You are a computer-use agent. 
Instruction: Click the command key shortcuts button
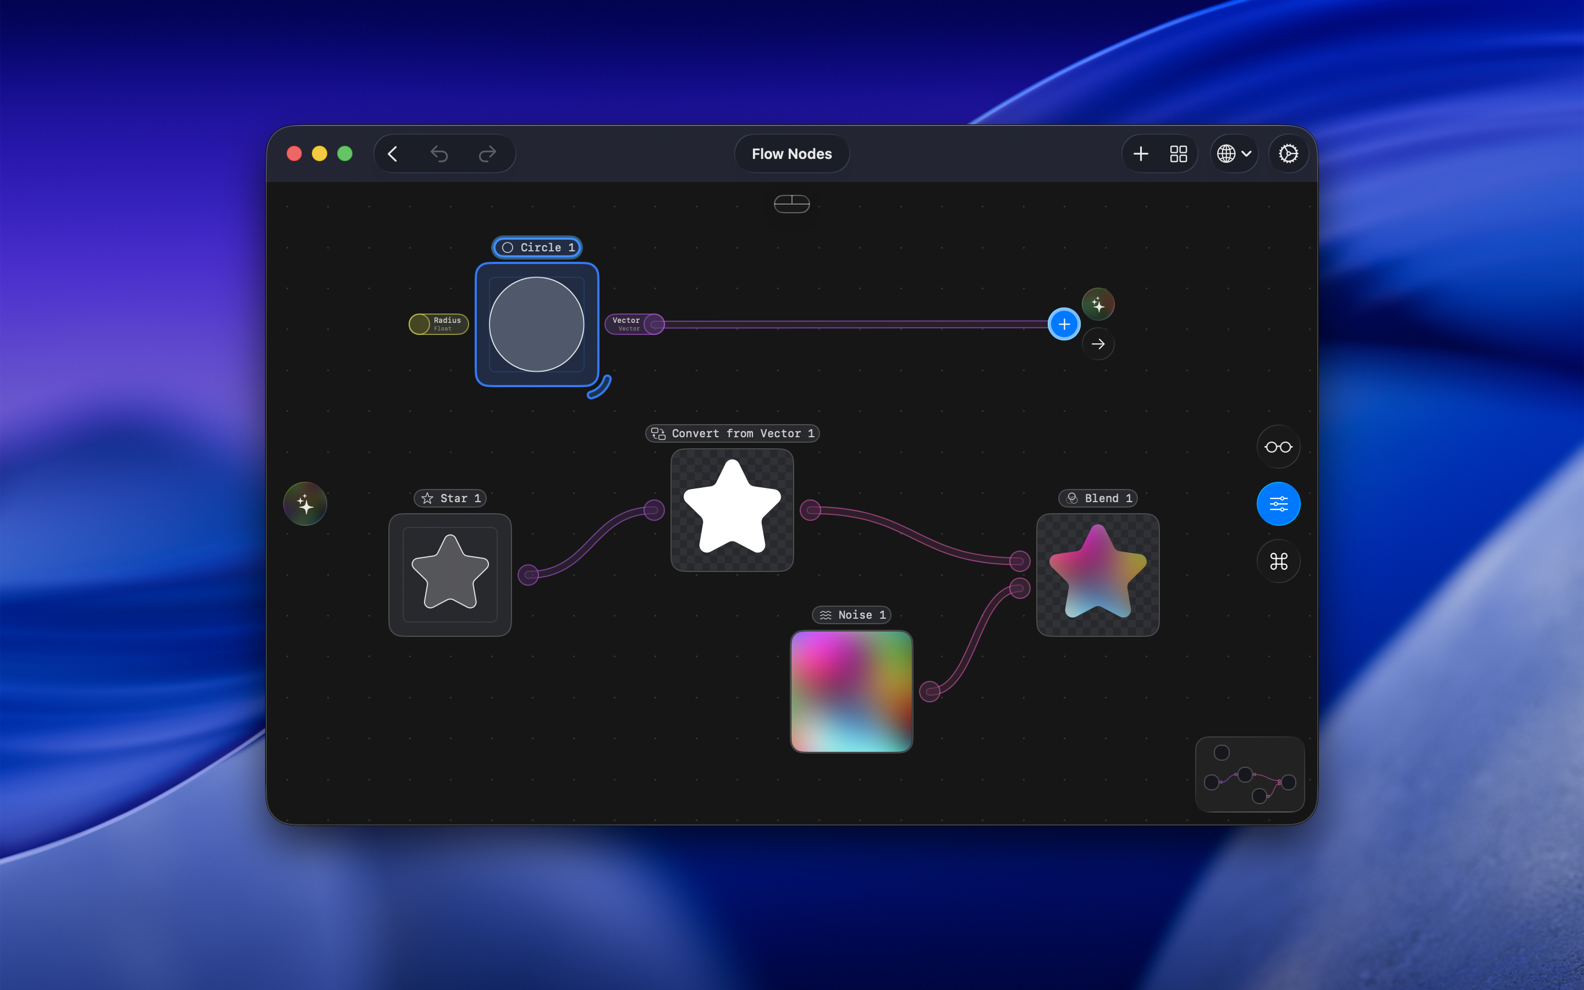click(1278, 561)
